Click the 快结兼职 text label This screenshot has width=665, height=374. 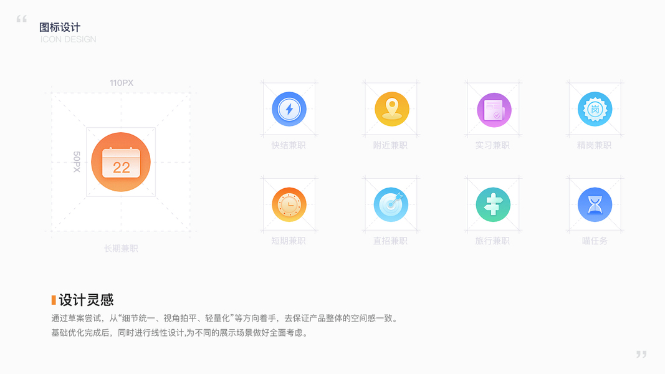click(x=289, y=145)
